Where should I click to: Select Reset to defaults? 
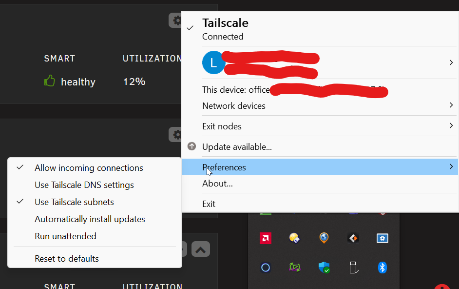pyautogui.click(x=95, y=258)
